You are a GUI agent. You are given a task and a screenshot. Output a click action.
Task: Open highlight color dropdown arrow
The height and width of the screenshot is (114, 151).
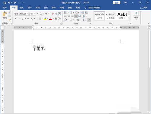coord(48,19)
